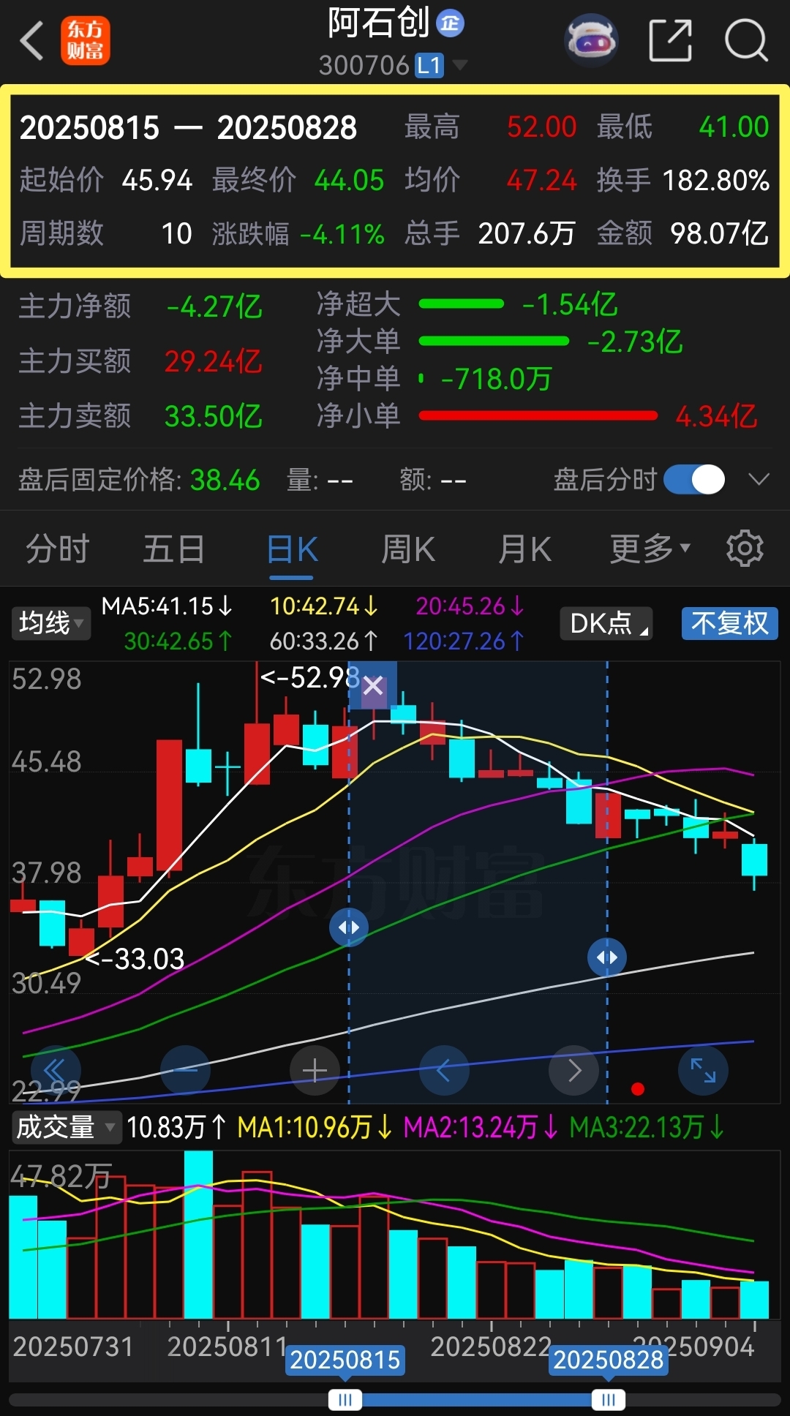
Task: Tap the red dot marker on chart
Action: [x=638, y=1089]
